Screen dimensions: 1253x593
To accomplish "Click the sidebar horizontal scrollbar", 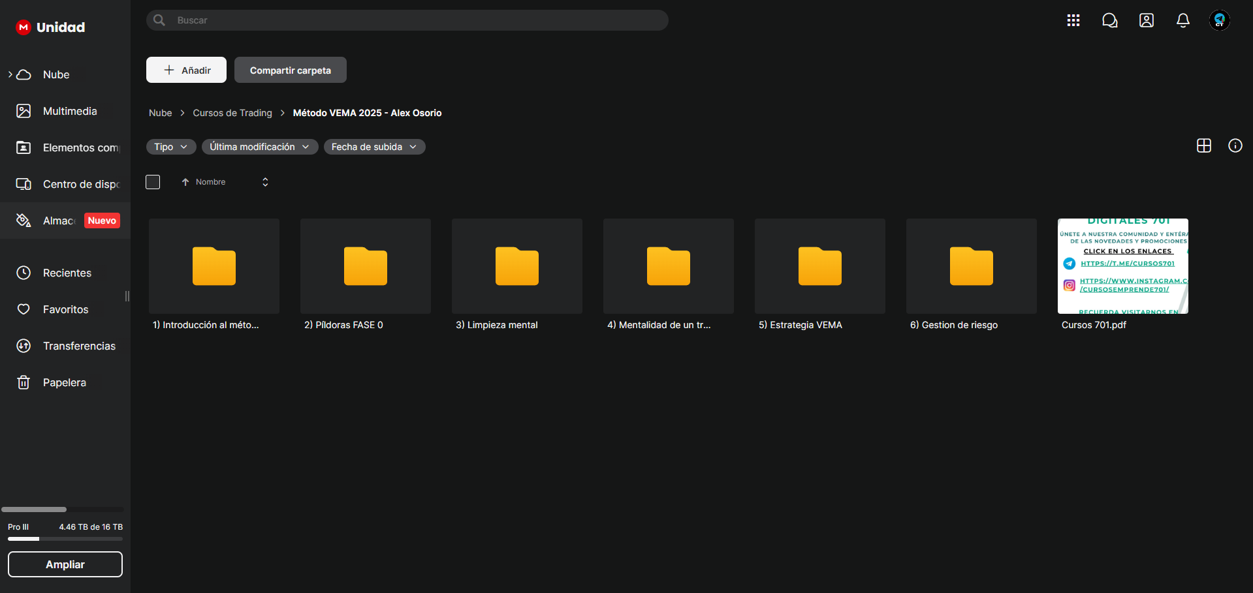I will pyautogui.click(x=34, y=509).
